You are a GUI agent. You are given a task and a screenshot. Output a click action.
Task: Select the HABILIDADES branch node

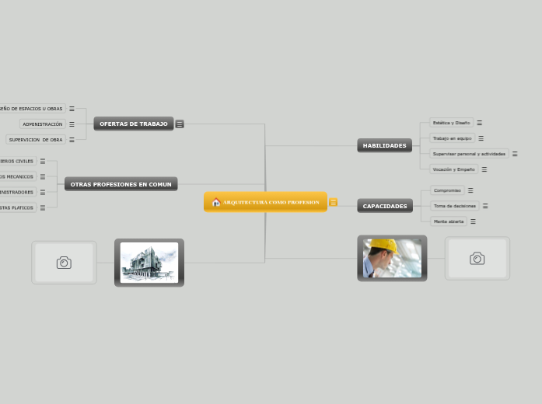384,145
